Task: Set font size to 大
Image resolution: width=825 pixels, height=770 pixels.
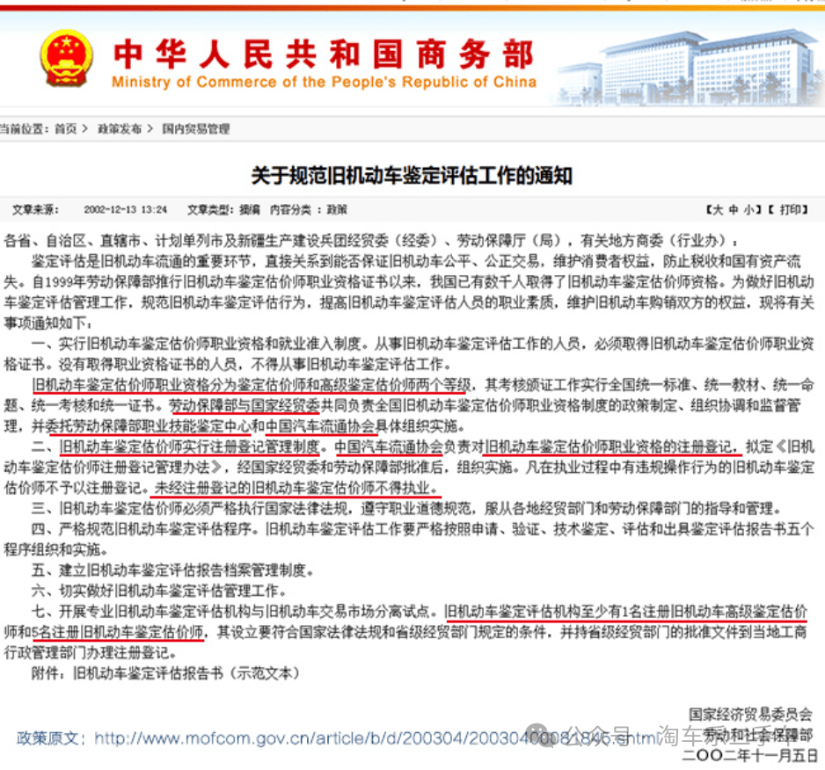Action: 718,210
